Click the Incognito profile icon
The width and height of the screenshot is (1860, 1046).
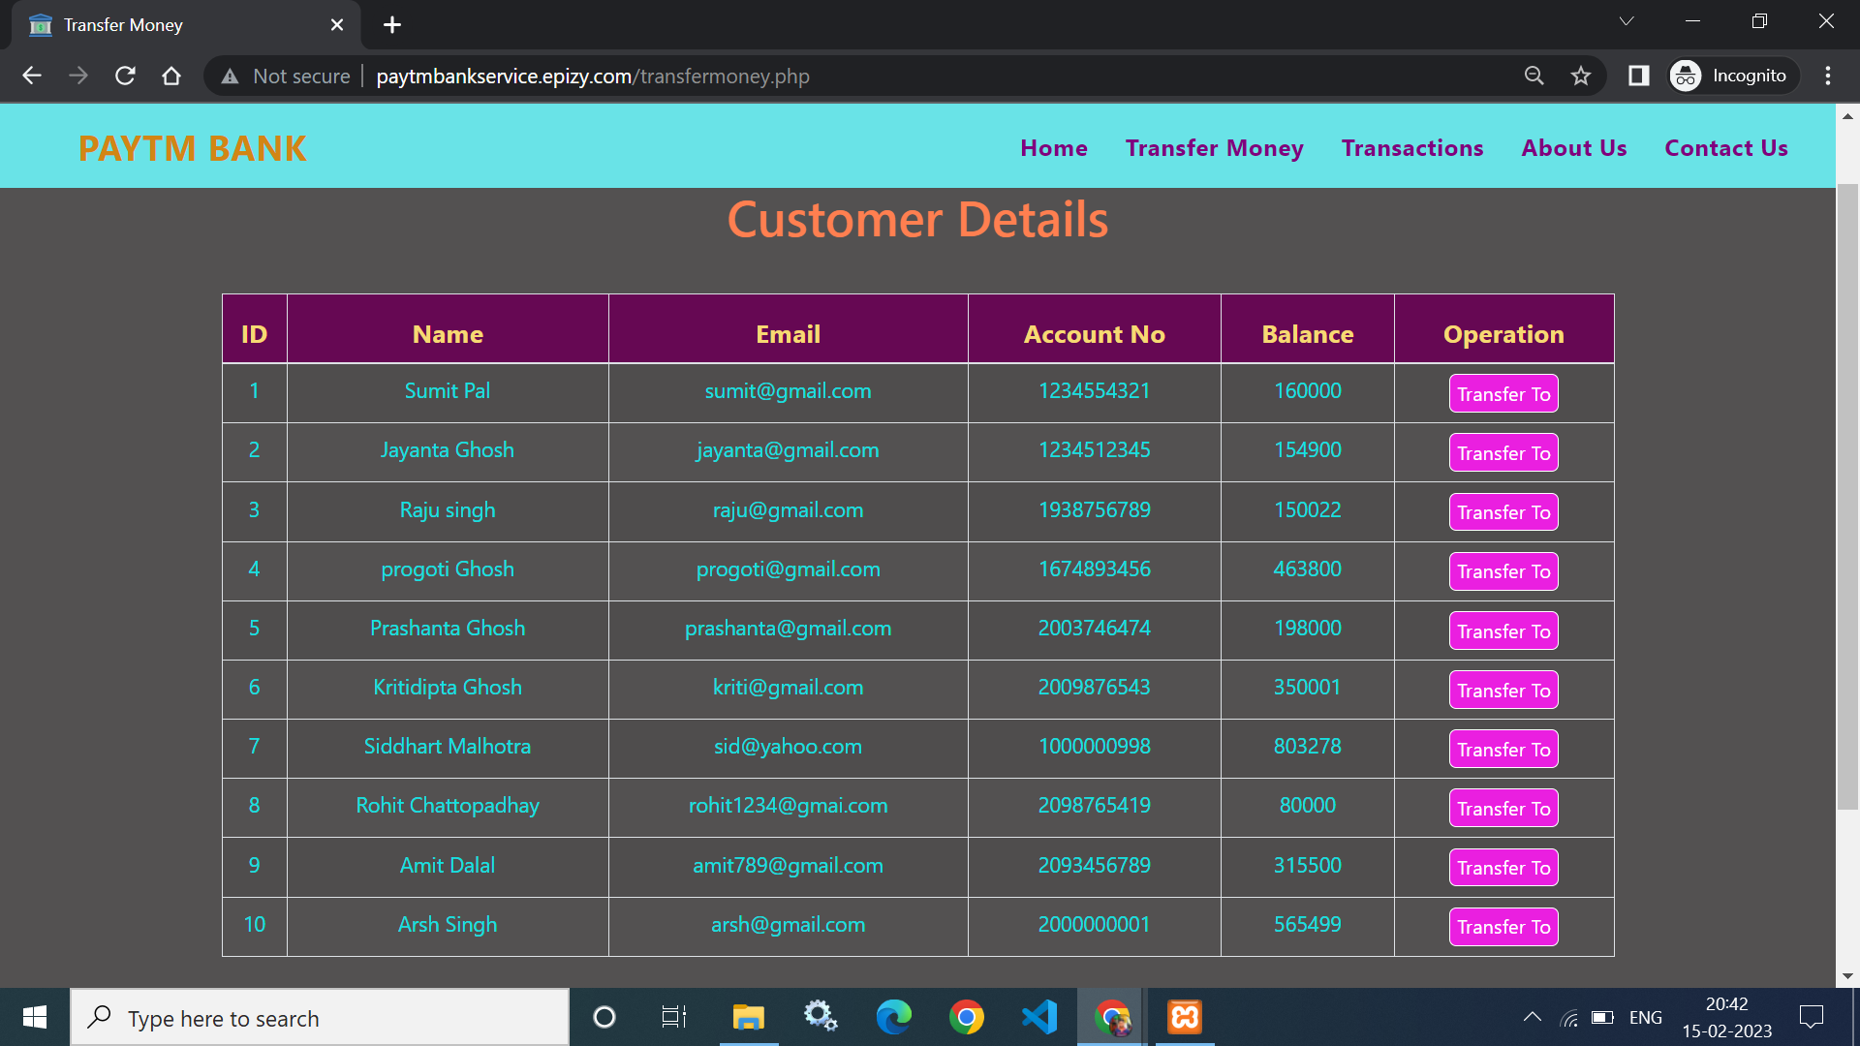tap(1685, 76)
